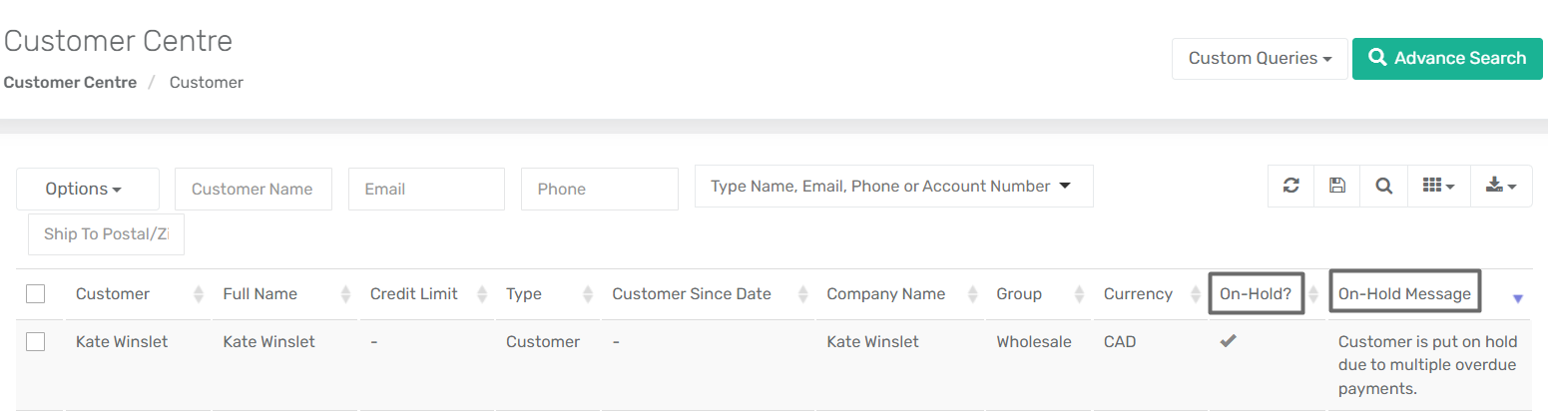Click the Customer breadcrumb item

[207, 83]
